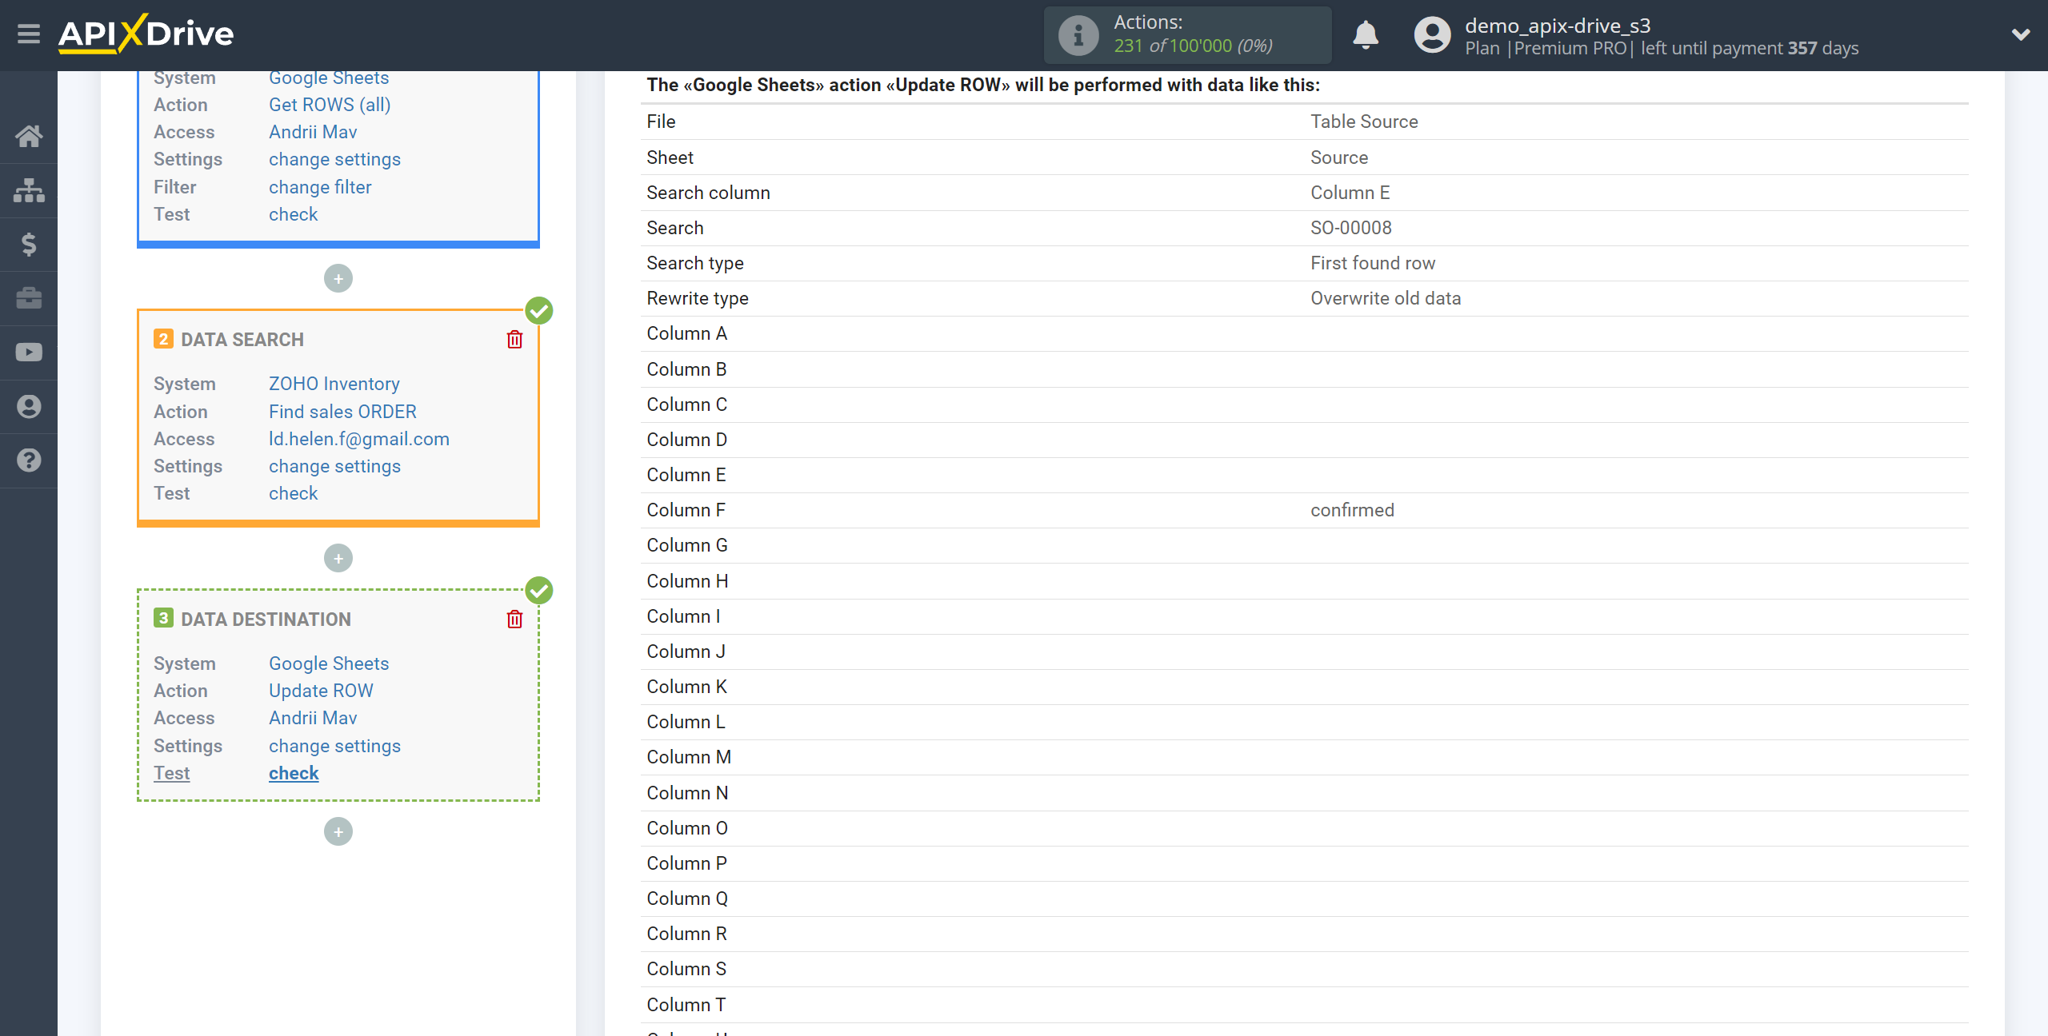Click check link for DATA DESTINATION test
This screenshot has height=1036, width=2048.
coord(292,771)
